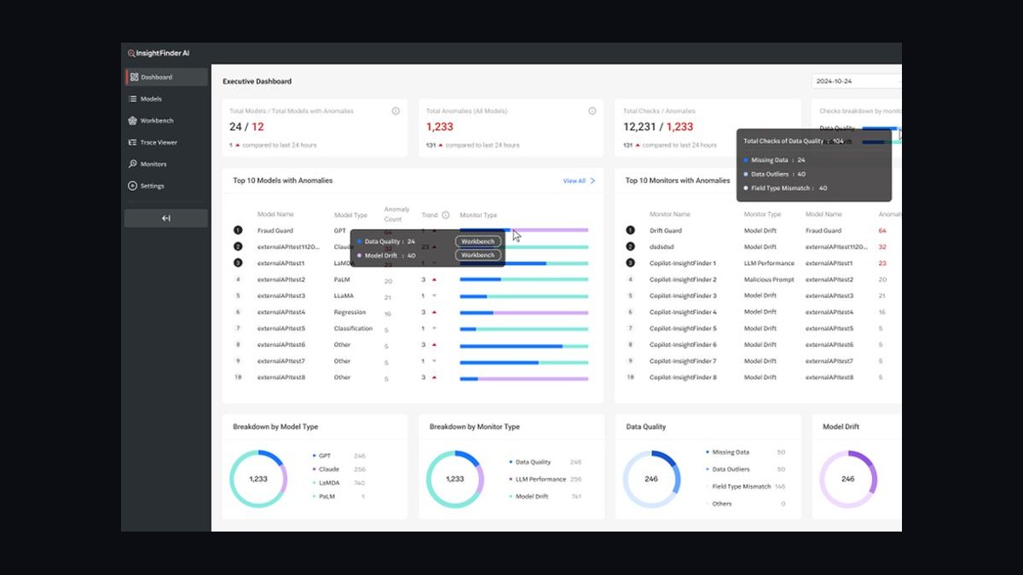Click the Data Quality donut chart showing 246
Screen dimensions: 1023x575
[x=651, y=479]
